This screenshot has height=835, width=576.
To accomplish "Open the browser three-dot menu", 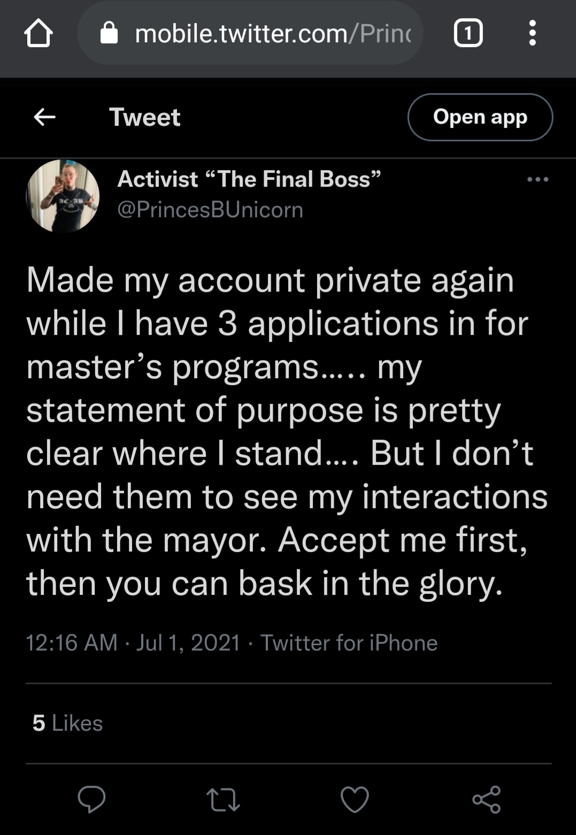I will coord(532,33).
